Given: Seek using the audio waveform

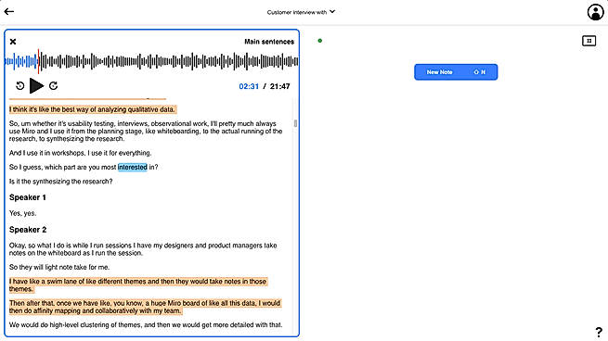Looking at the screenshot, I should [x=151, y=61].
